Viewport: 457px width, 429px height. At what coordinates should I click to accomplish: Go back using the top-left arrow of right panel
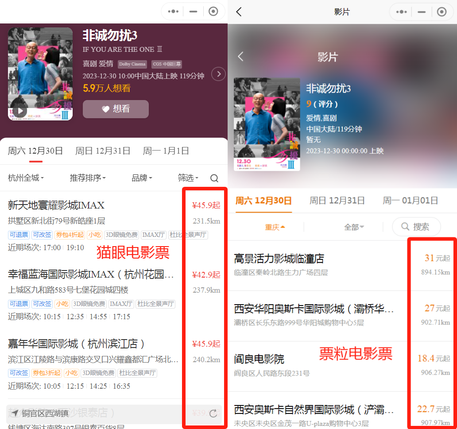(x=239, y=12)
